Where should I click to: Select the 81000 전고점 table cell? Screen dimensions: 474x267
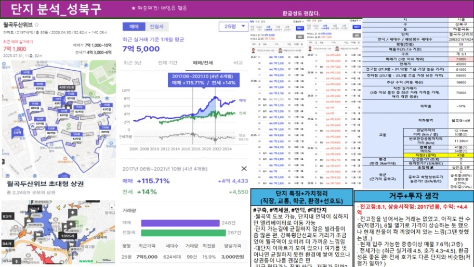coord(460,70)
